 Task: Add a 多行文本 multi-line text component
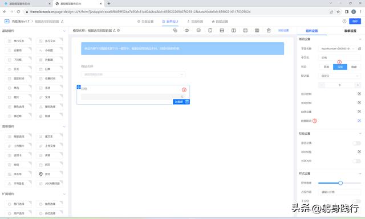[x=50, y=41]
